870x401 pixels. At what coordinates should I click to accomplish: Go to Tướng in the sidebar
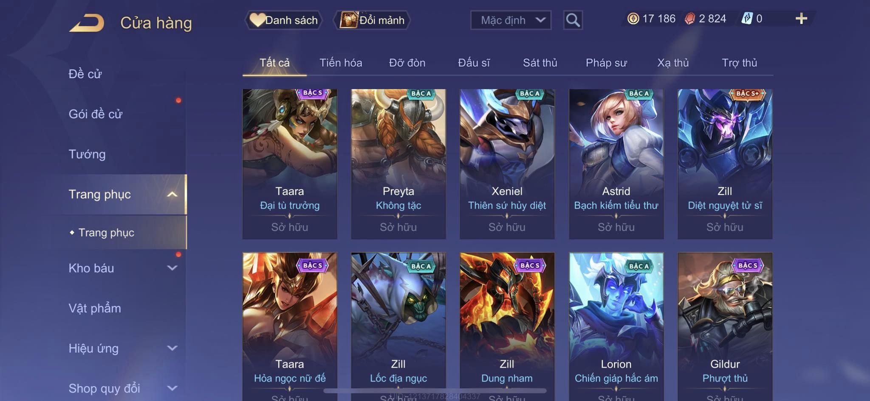pos(87,154)
